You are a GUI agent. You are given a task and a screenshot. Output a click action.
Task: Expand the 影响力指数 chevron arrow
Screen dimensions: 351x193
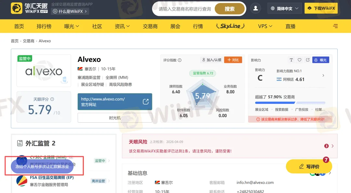pyautogui.click(x=323, y=76)
